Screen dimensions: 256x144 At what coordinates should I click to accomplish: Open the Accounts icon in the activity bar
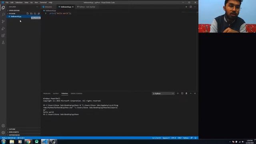[x=3, y=126]
